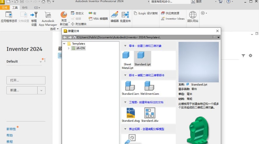The image size is (259, 144).
Task: Open 新特性 what's new link
Action: click(x=11, y=129)
